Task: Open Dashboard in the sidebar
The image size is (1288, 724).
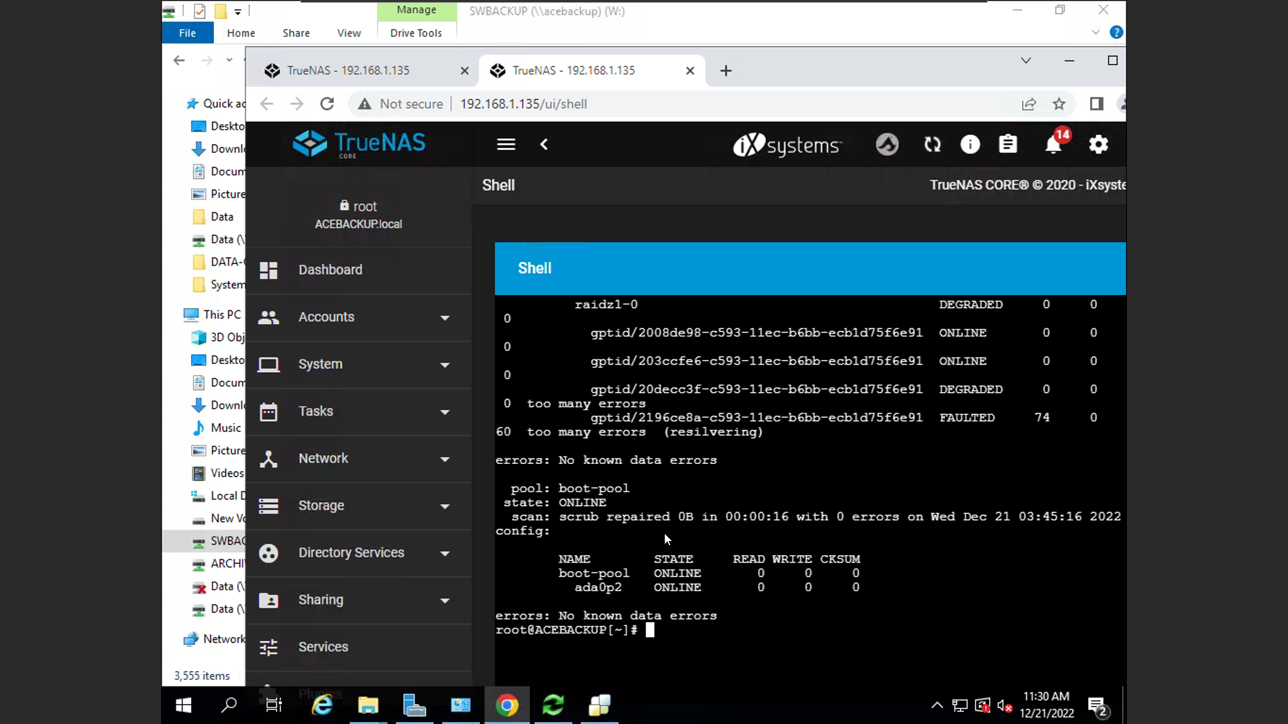Action: click(358, 269)
